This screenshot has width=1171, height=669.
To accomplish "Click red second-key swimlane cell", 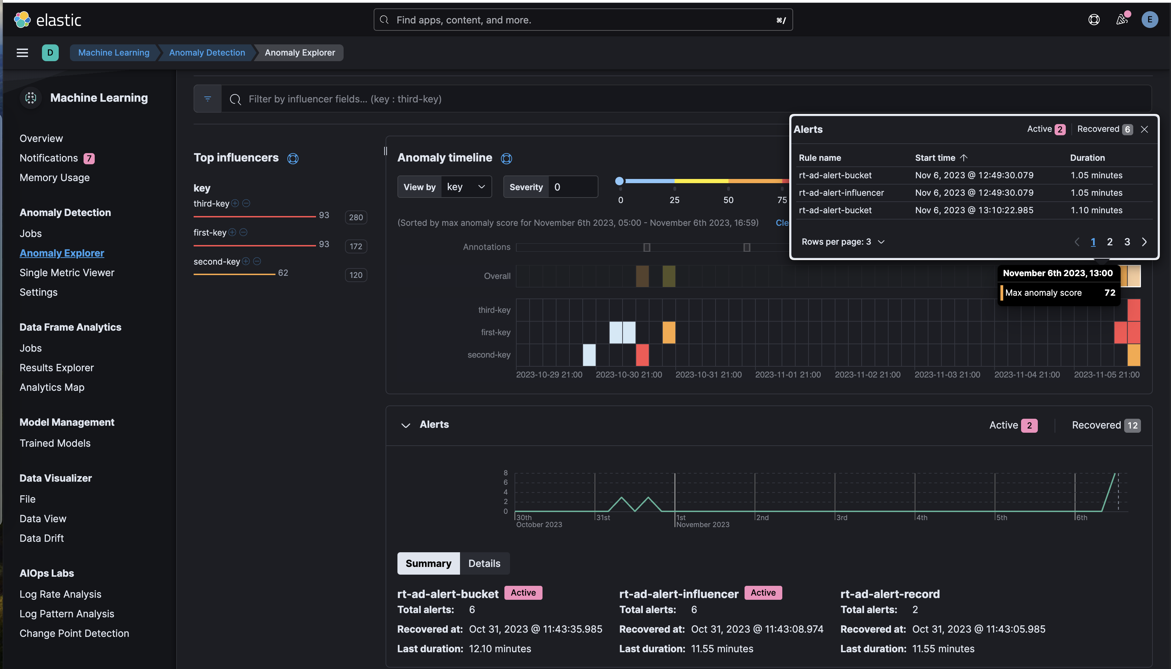I will pos(642,355).
